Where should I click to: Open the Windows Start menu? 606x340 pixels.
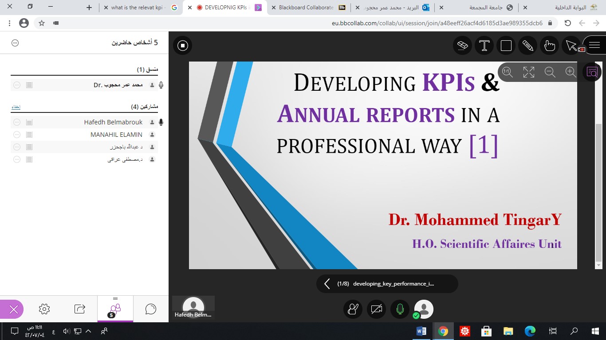(595, 331)
